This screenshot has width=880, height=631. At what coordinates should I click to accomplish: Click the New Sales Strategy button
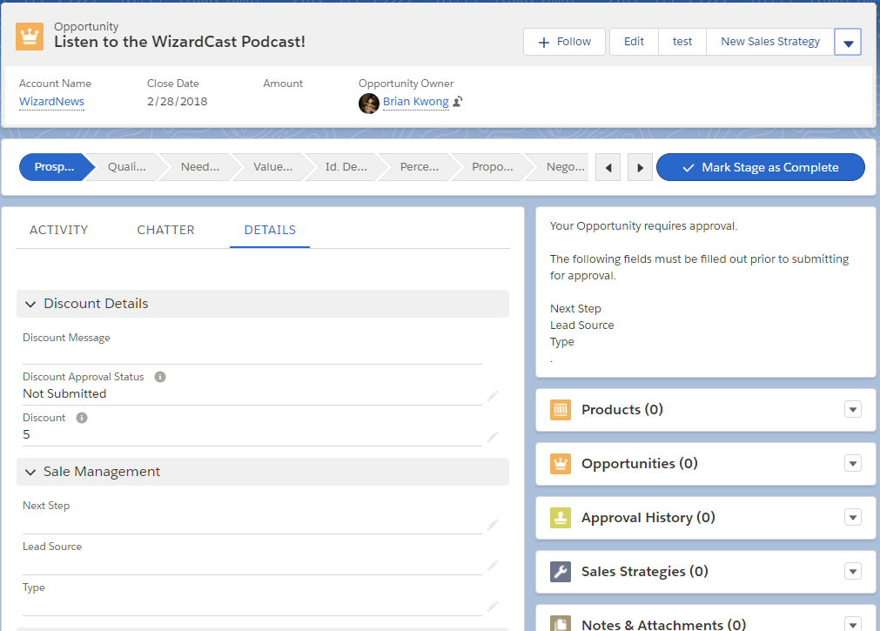[770, 42]
